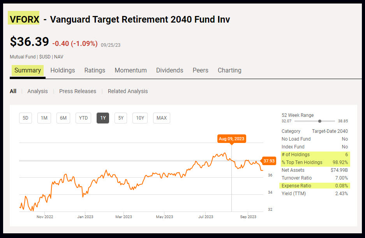Viewport: 365px width, 238px height.
Task: Filter by Analysis articles
Action: tap(37, 91)
